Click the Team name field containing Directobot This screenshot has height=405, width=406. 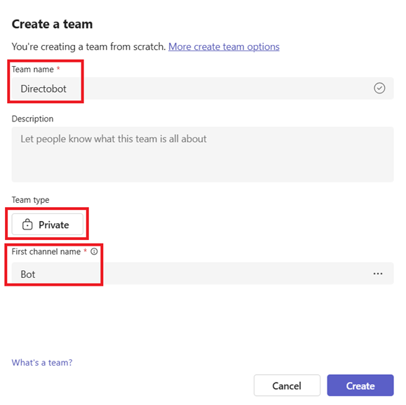tap(203, 88)
